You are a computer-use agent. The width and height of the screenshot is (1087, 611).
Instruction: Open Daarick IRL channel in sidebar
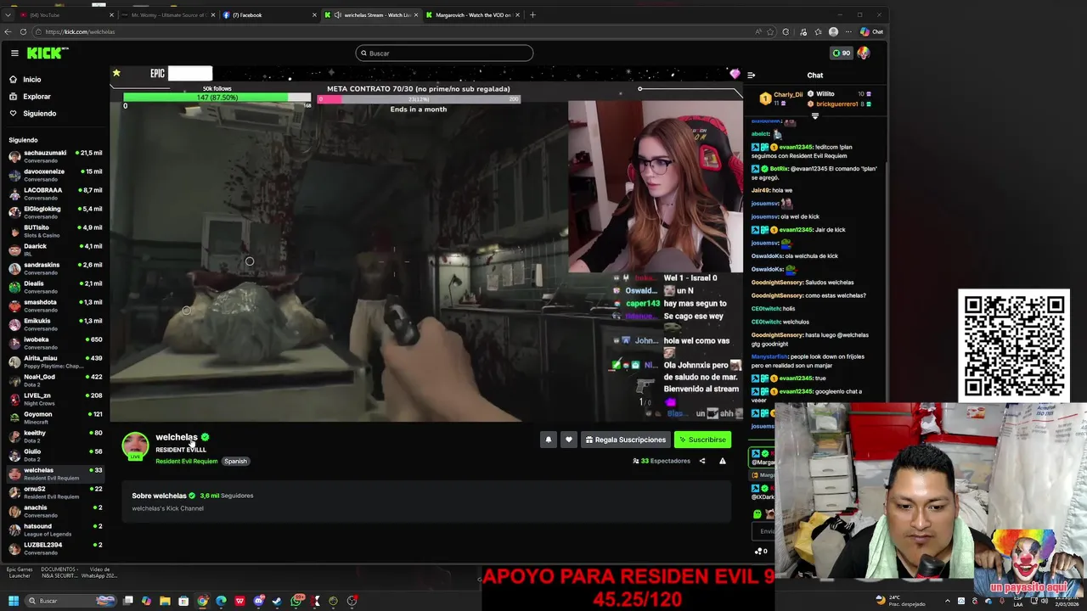(x=55, y=249)
